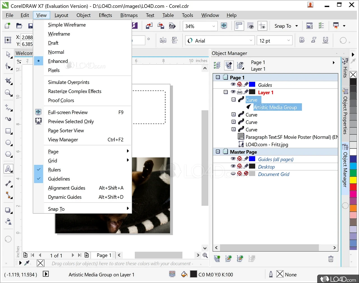
Task: Select the Artistic Media tool
Action: (x=8, y=119)
